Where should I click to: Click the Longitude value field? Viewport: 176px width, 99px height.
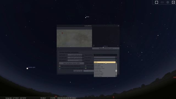click(75, 58)
